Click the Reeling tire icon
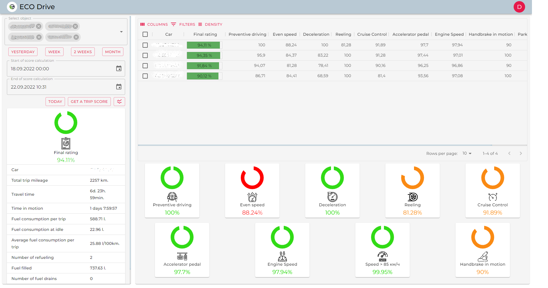The width and height of the screenshot is (548, 288). click(412, 197)
